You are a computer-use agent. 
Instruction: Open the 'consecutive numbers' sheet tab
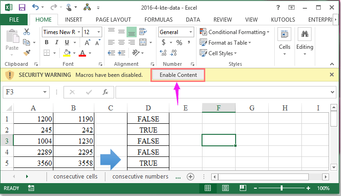[140, 176]
